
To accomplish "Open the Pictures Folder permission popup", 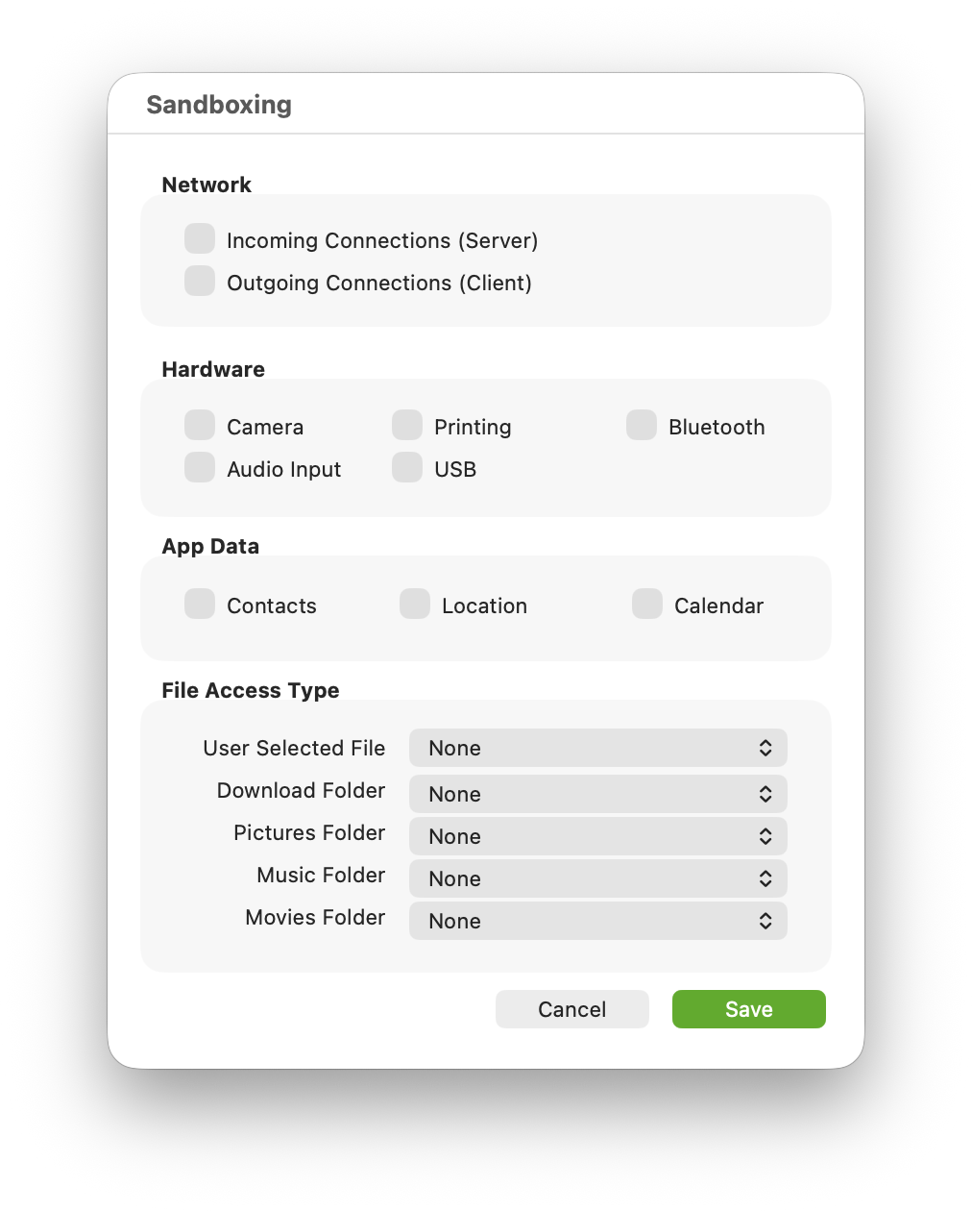I will [x=597, y=836].
